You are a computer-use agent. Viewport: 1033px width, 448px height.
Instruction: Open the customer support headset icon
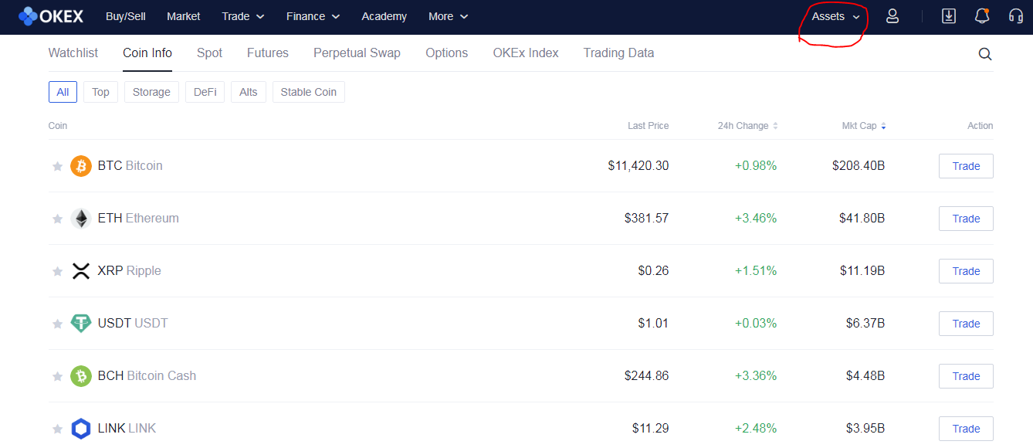coord(1016,16)
